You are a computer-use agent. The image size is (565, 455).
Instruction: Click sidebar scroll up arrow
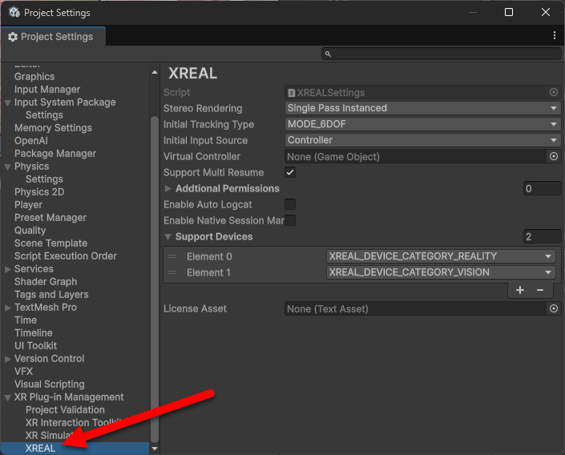coord(155,72)
